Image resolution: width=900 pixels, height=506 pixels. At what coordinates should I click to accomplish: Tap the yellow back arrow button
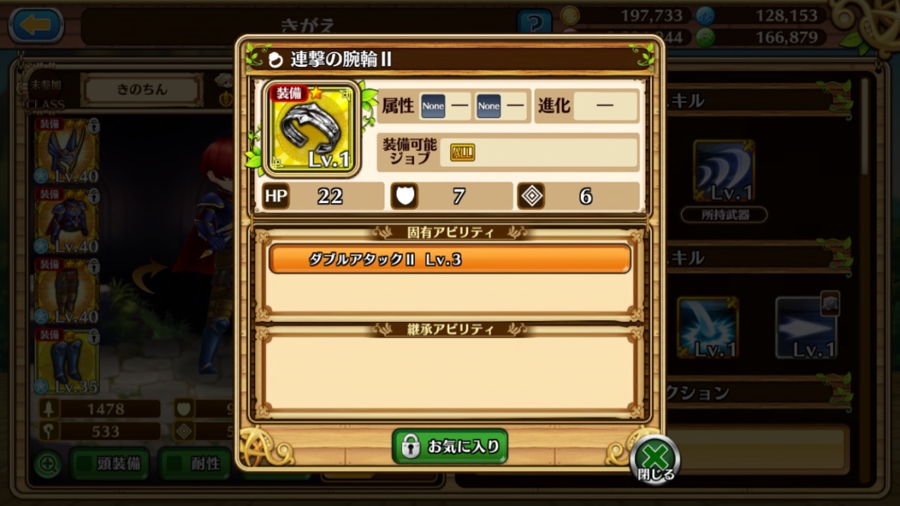tap(36, 25)
